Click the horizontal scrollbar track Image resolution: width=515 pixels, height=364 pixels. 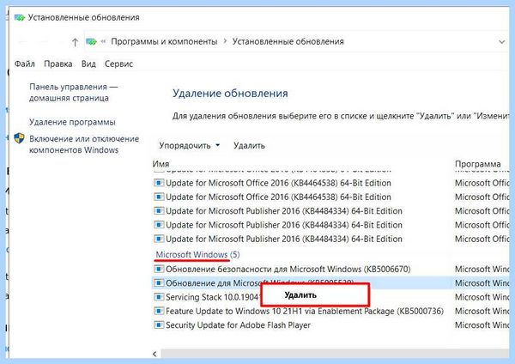335,354
